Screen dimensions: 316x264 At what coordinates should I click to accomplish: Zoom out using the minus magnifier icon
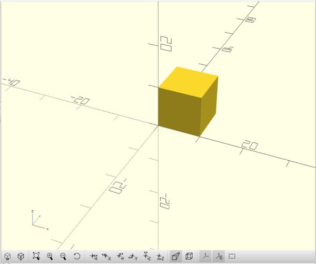click(x=63, y=256)
